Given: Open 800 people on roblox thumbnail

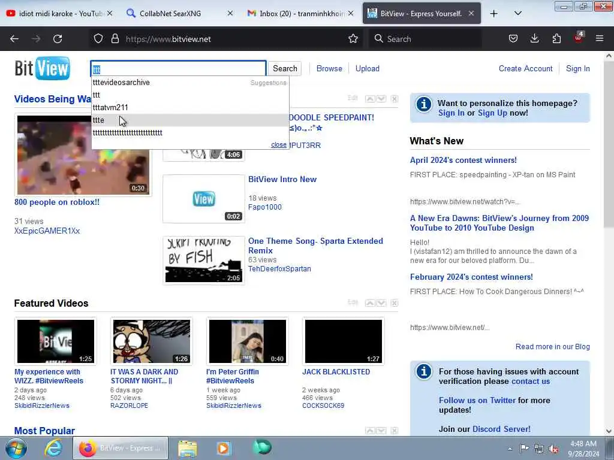Looking at the screenshot, I should tap(83, 155).
